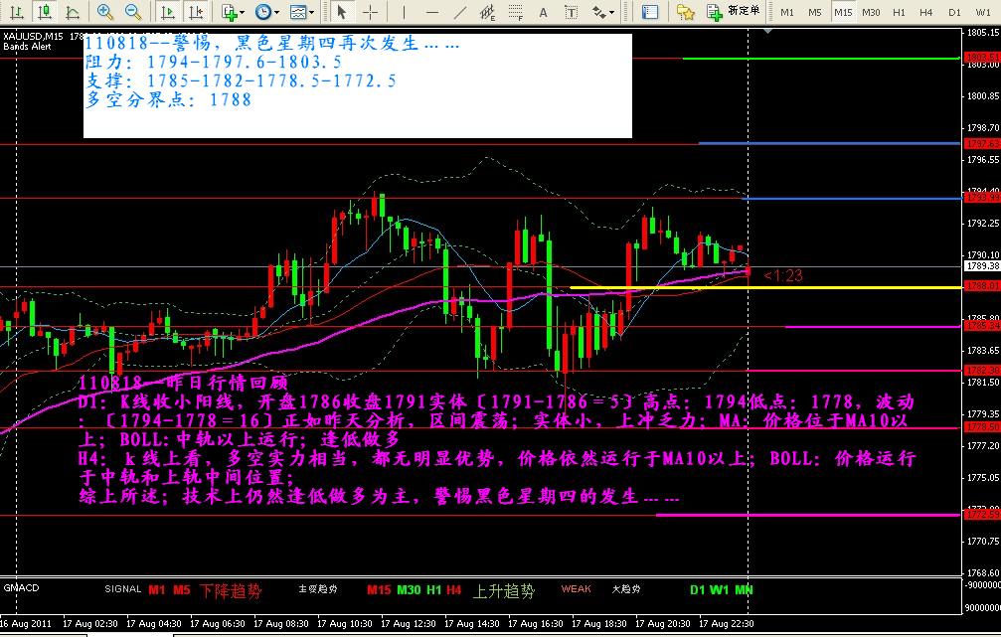
Task: Draw a trendline
Action: pyautogui.click(x=459, y=12)
